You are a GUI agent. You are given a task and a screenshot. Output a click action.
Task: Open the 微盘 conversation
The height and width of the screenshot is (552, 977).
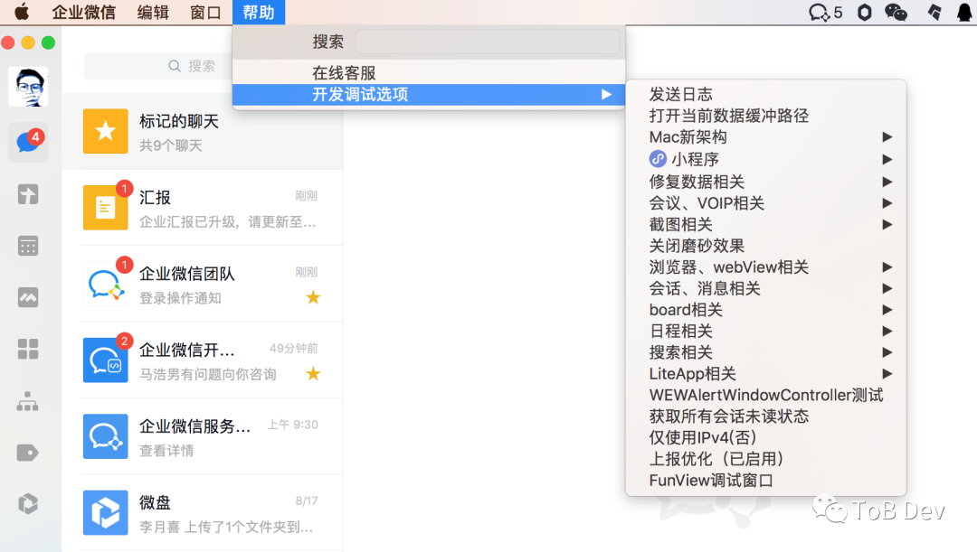203,513
